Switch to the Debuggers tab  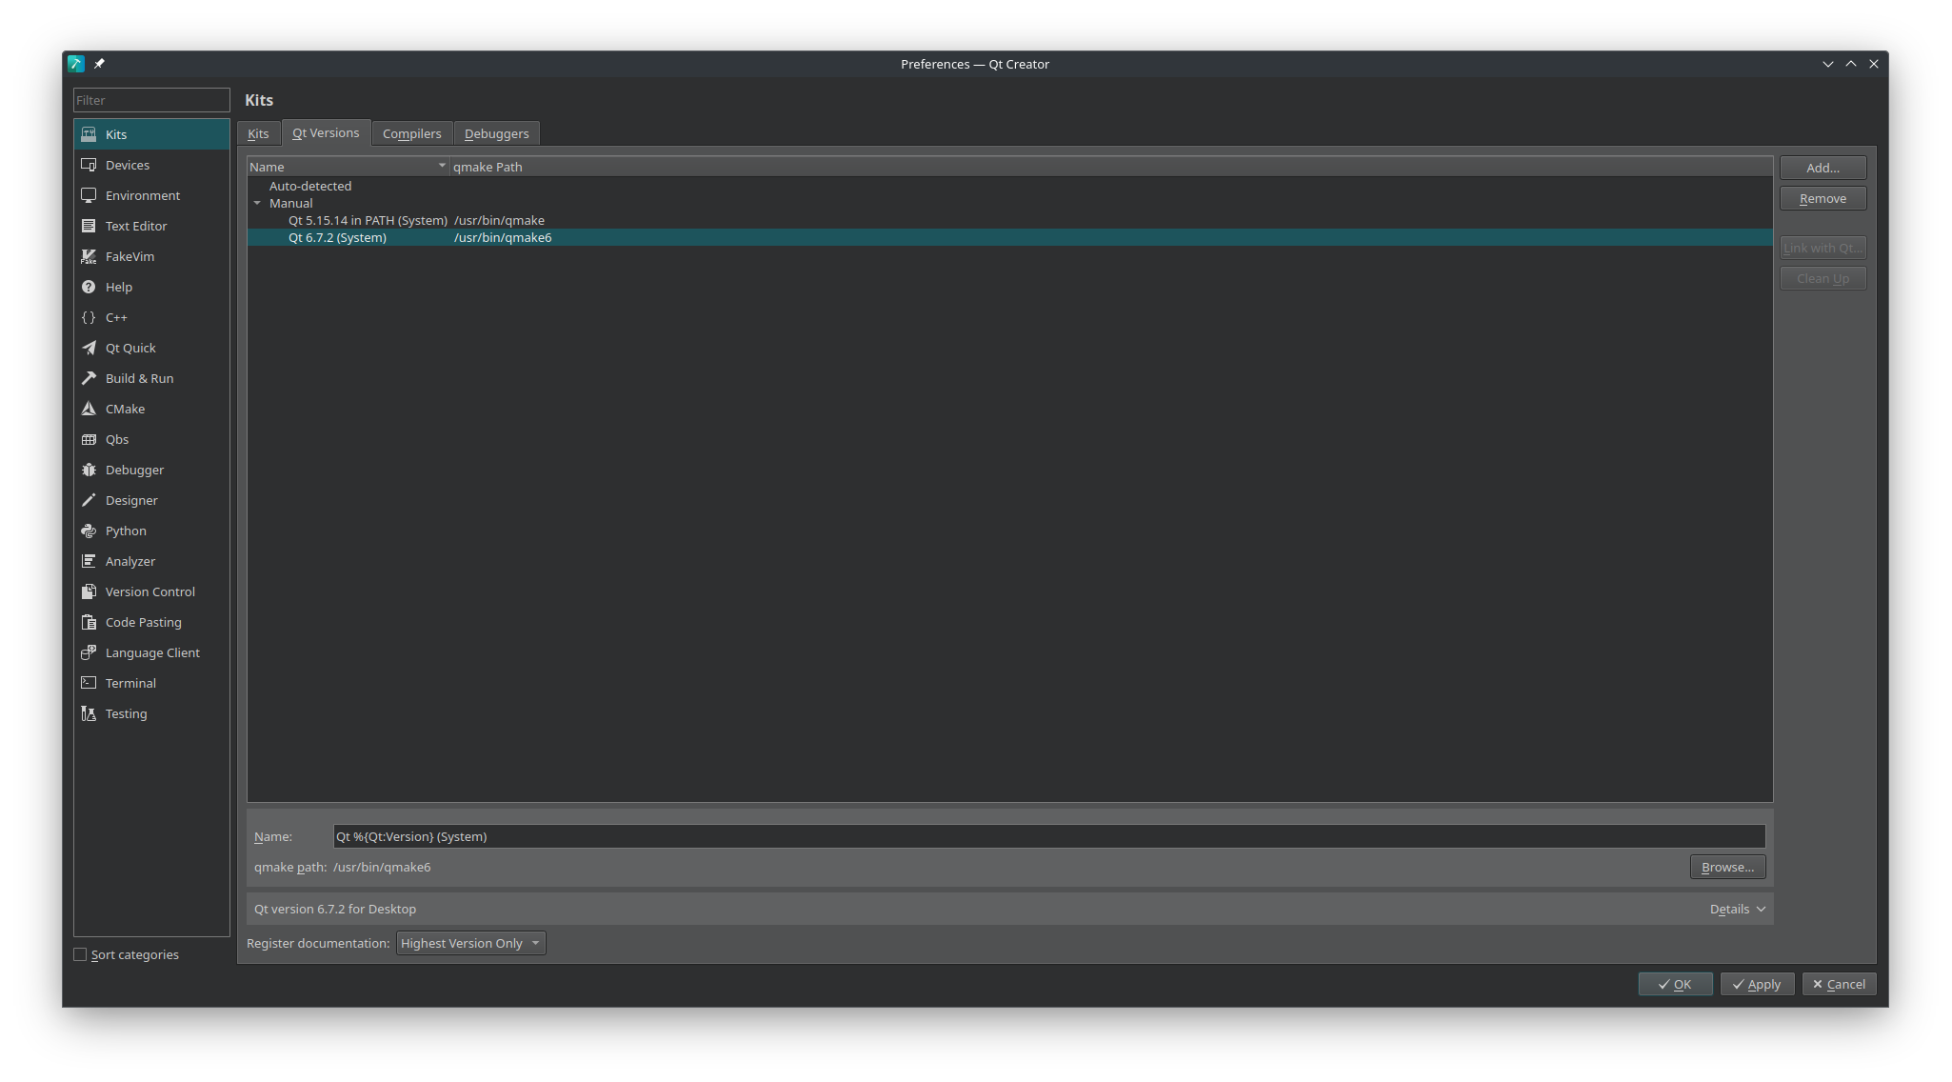click(x=496, y=133)
